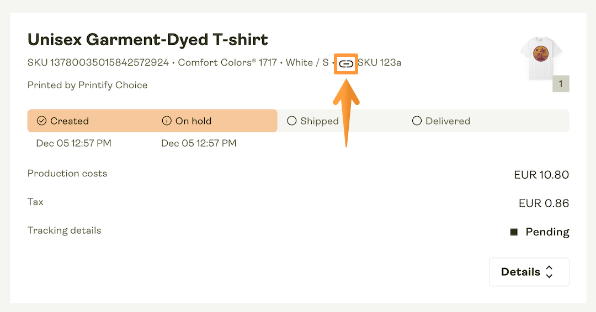Viewport: 596px width, 312px height.
Task: Click the Printed by Printify Choice text
Action: click(x=88, y=85)
